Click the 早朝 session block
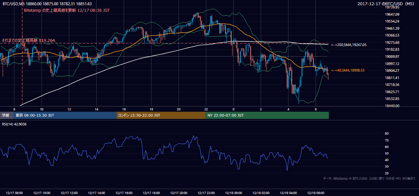 (7, 115)
